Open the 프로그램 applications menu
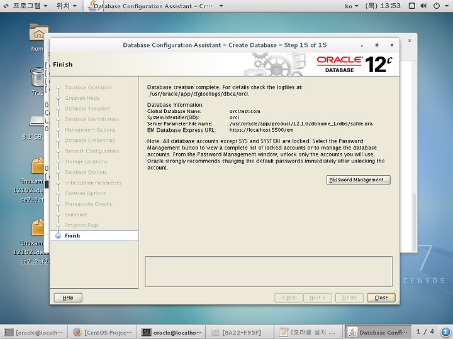This screenshot has height=339, width=453. pyautogui.click(x=30, y=6)
